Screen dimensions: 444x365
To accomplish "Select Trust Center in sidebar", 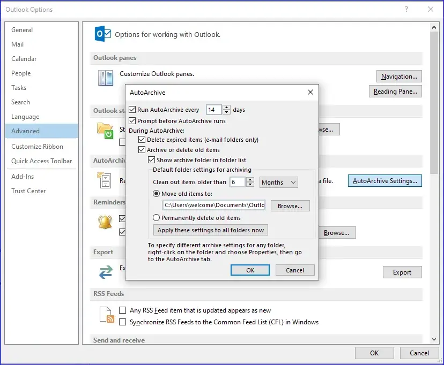I will coord(28,191).
